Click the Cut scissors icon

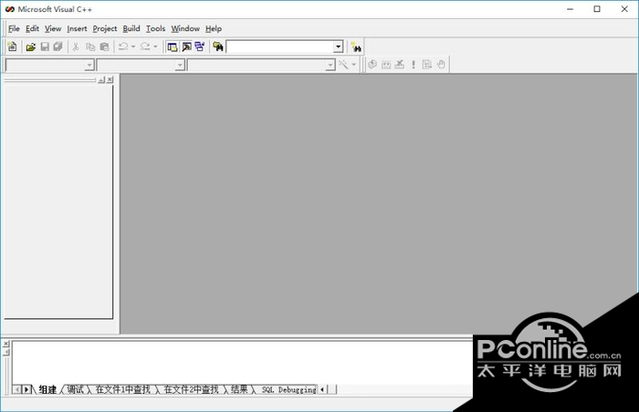click(76, 46)
